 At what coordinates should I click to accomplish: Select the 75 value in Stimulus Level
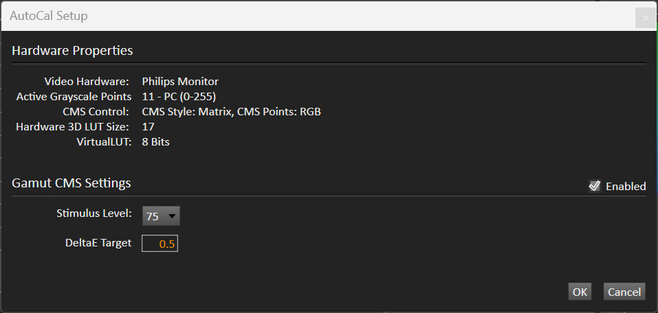tap(153, 217)
